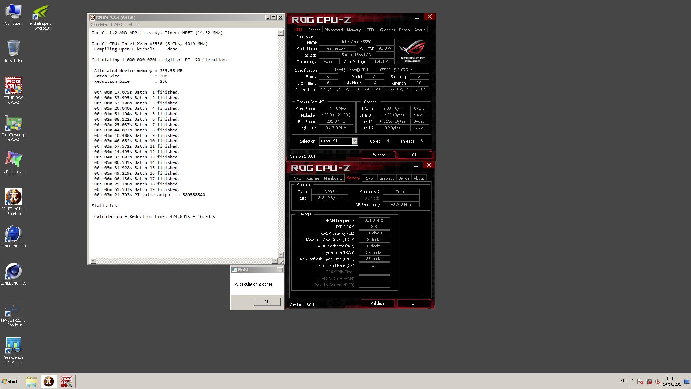Click the Start button on taskbar
Image resolution: width=691 pixels, height=389 pixels.
10,381
